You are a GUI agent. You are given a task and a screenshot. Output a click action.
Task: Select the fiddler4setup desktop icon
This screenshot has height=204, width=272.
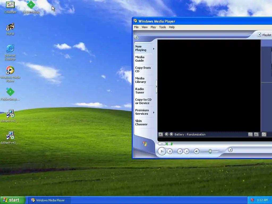click(31, 7)
